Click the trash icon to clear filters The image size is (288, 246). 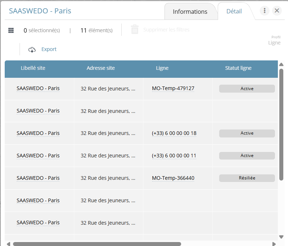click(x=135, y=30)
